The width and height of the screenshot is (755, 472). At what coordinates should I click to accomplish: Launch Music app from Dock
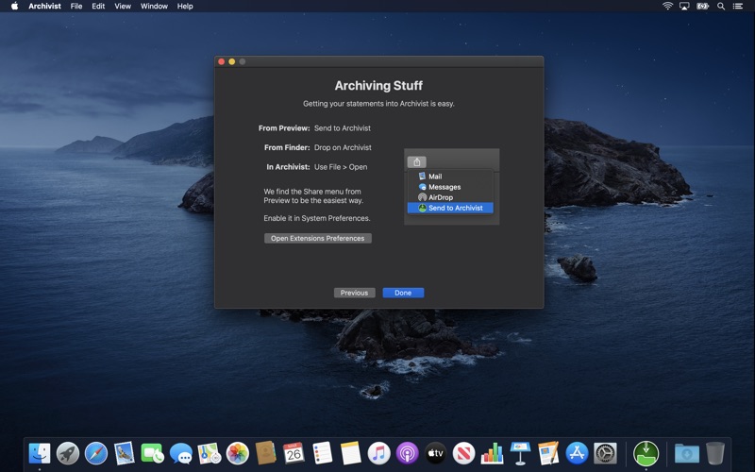point(379,453)
